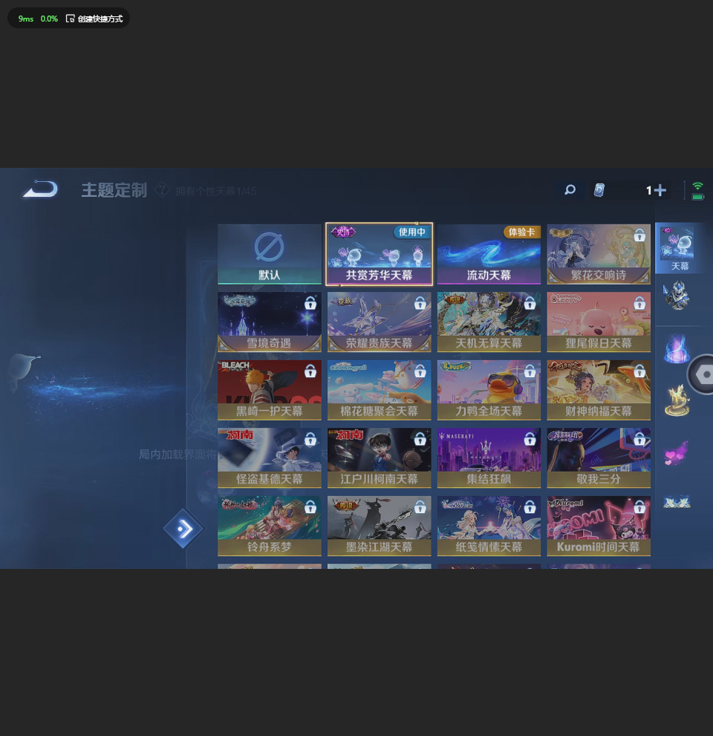713x736 pixels.
Task: Select the Kuromi时间天幕 theme
Action: (599, 526)
